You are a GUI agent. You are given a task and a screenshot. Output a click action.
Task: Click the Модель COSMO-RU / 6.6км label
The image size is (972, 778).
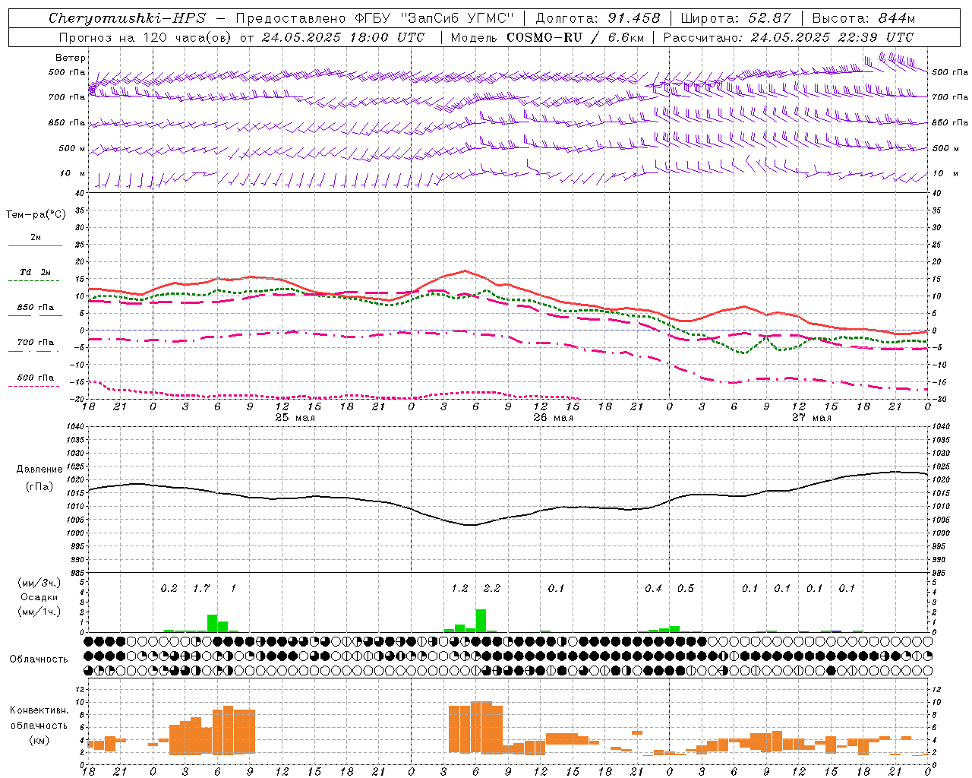pyautogui.click(x=548, y=37)
